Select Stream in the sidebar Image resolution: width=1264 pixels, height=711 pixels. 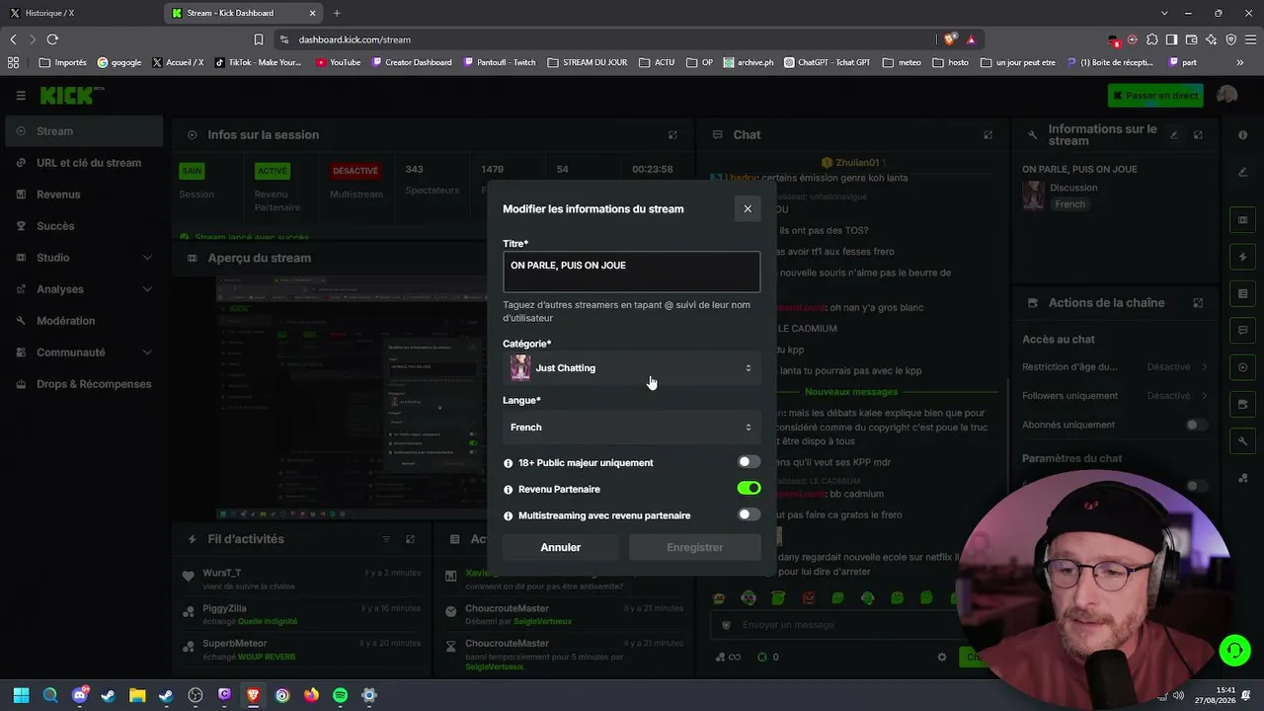pos(83,131)
